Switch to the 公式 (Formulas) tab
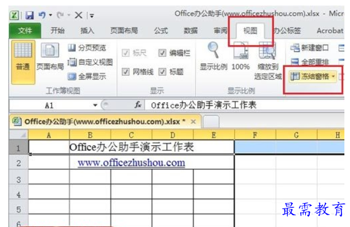This screenshot has width=350, height=227. click(161, 31)
